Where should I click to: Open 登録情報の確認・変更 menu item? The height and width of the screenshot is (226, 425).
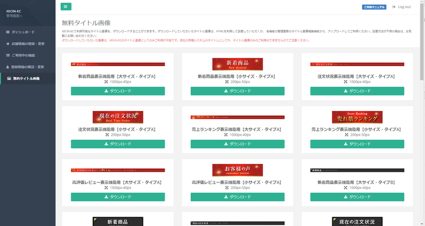point(27,67)
